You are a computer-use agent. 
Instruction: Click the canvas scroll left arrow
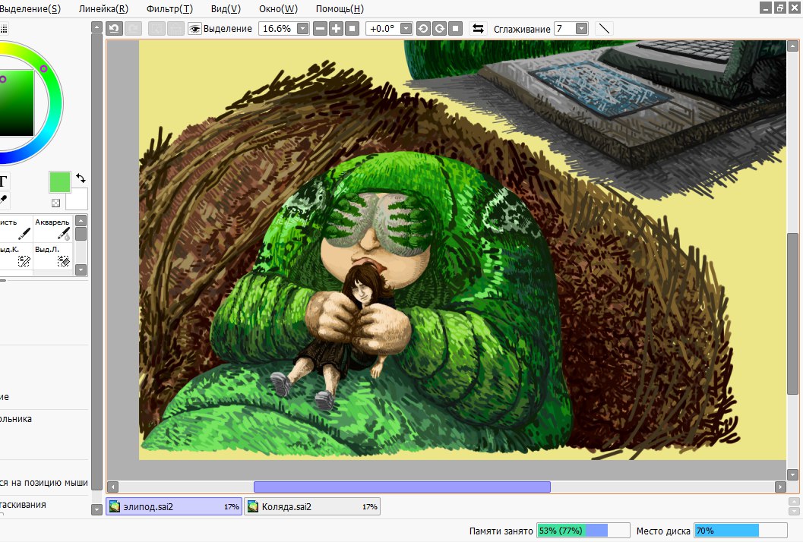(114, 487)
